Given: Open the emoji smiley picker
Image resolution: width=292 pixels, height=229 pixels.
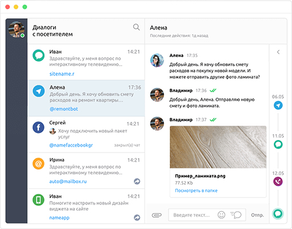Looking at the screenshot, I should (221, 215).
